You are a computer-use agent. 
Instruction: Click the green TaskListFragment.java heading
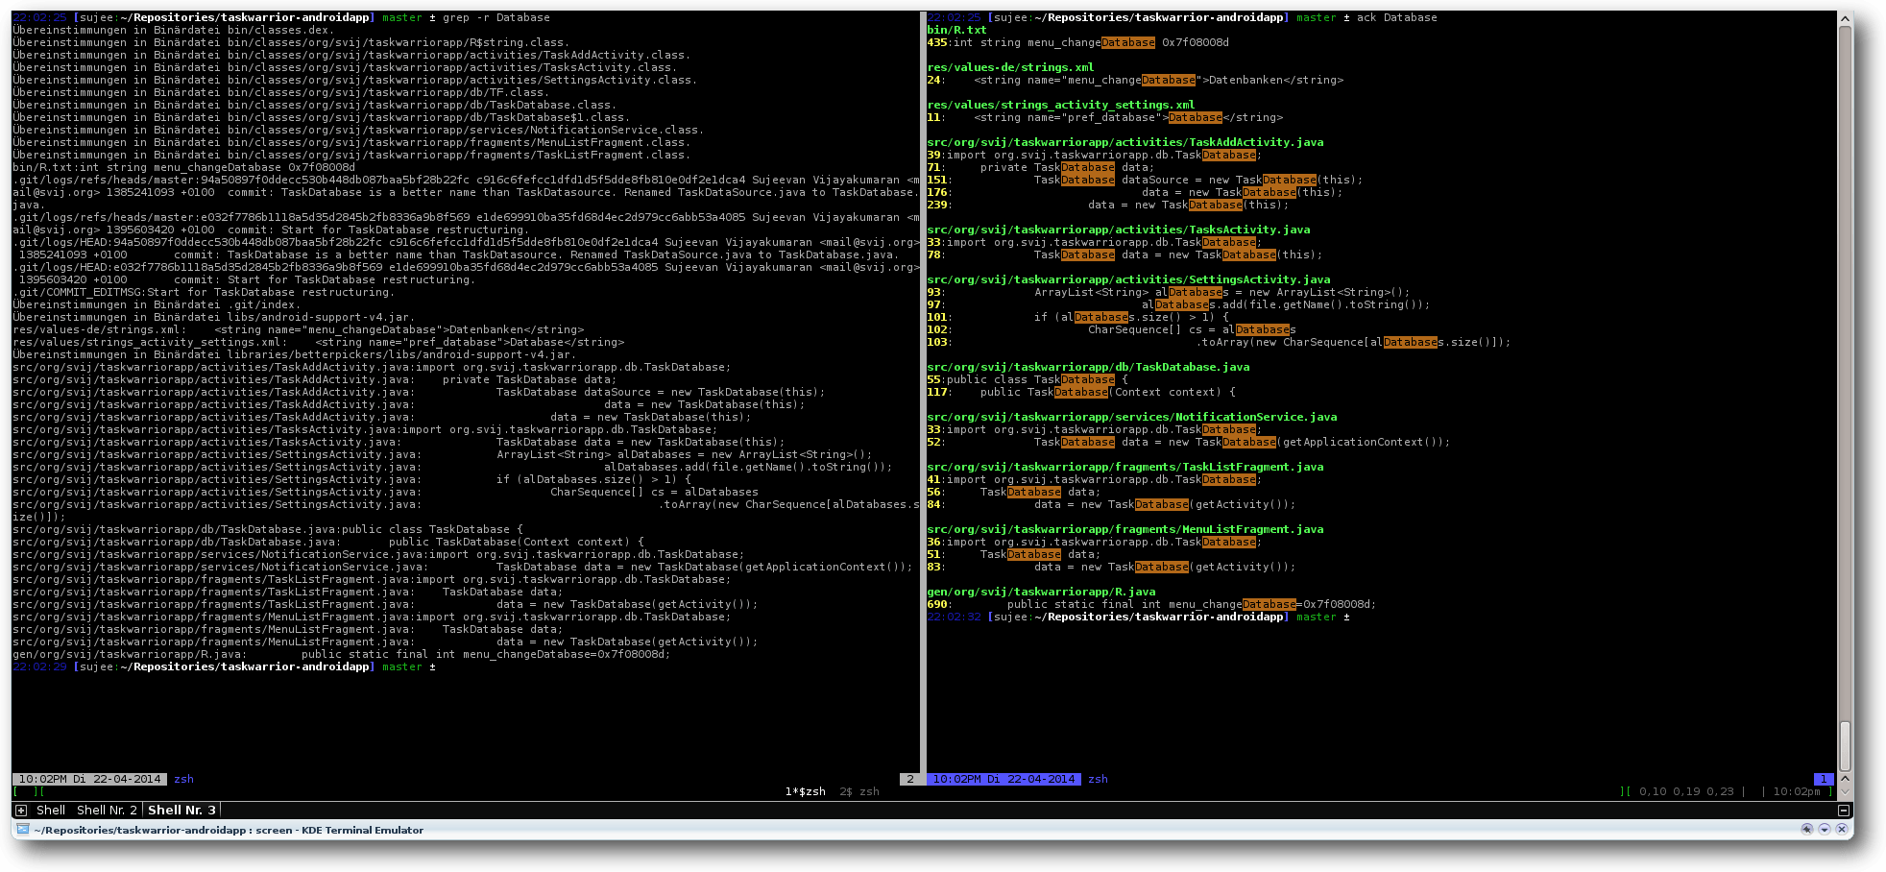coord(1124,467)
